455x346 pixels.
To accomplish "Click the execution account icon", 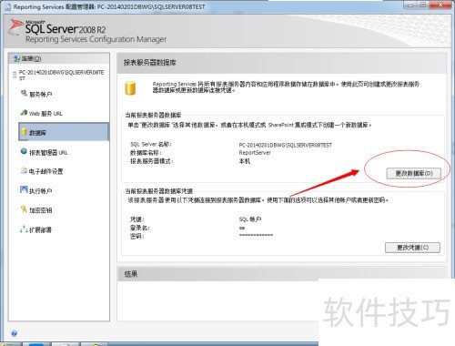I will [x=24, y=189].
